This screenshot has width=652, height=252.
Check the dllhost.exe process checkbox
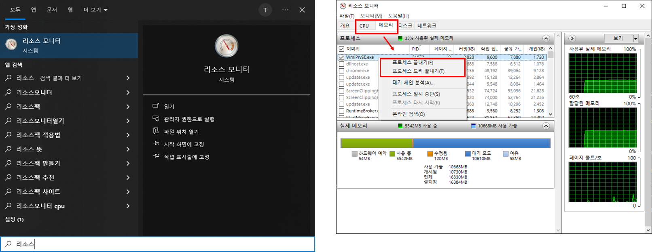coord(341,64)
